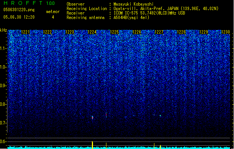The width and height of the screenshot is (234, 149).
Task: Click the 1.1 kHz axis label
Action: click(x=3, y=48)
